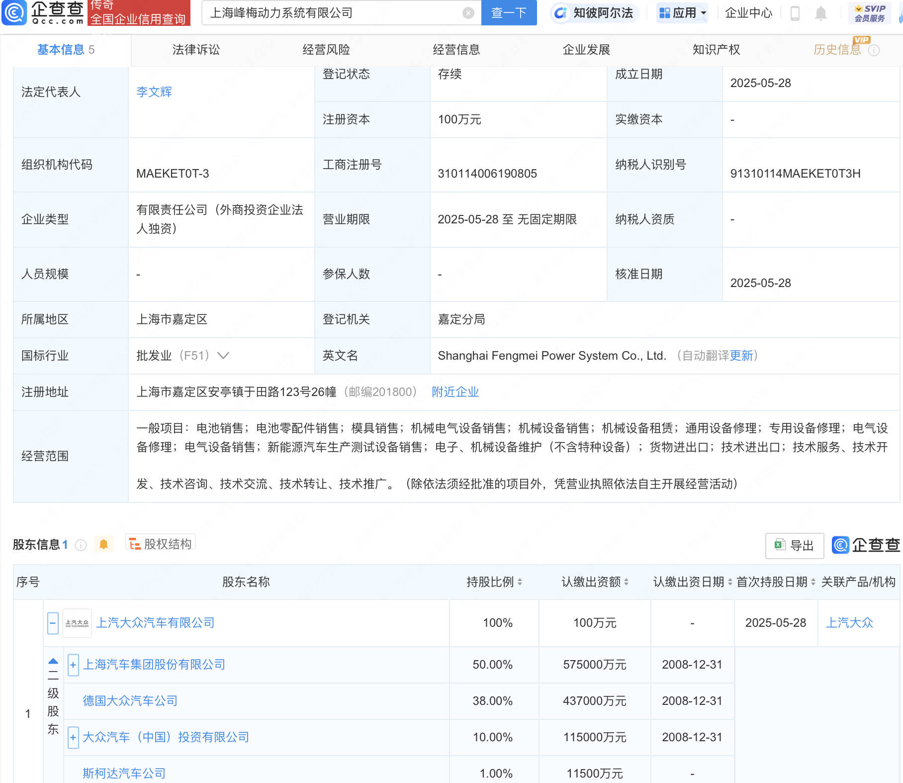Open related product 上汽大众 link
903x783 pixels.
coord(850,623)
